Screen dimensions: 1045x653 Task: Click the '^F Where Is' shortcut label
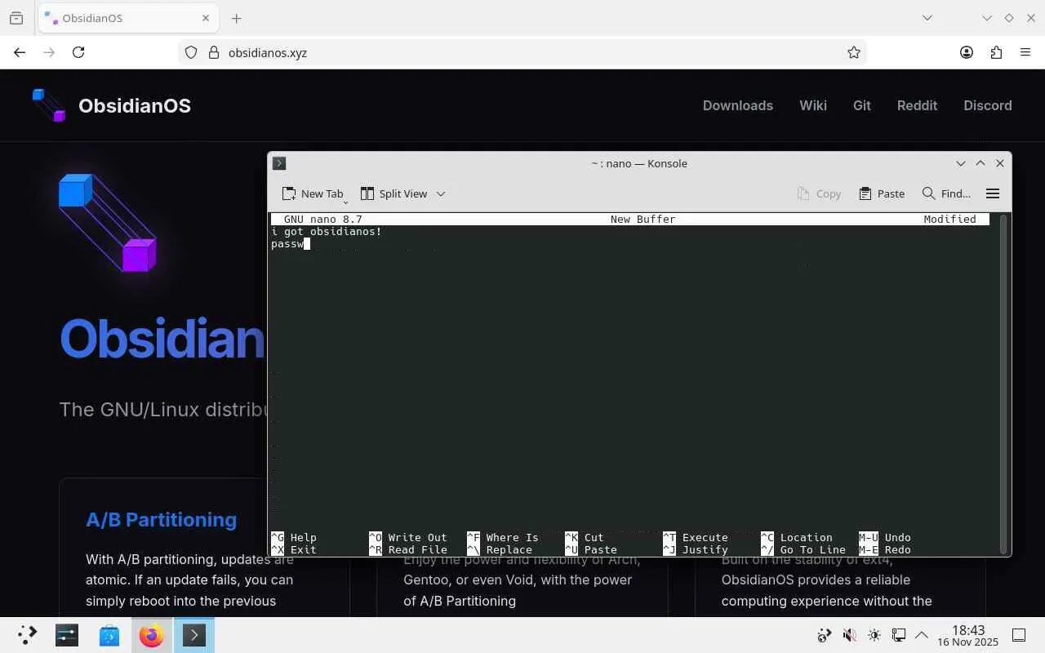click(503, 538)
